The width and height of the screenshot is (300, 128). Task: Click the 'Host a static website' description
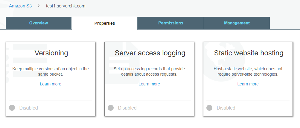pos(248,71)
